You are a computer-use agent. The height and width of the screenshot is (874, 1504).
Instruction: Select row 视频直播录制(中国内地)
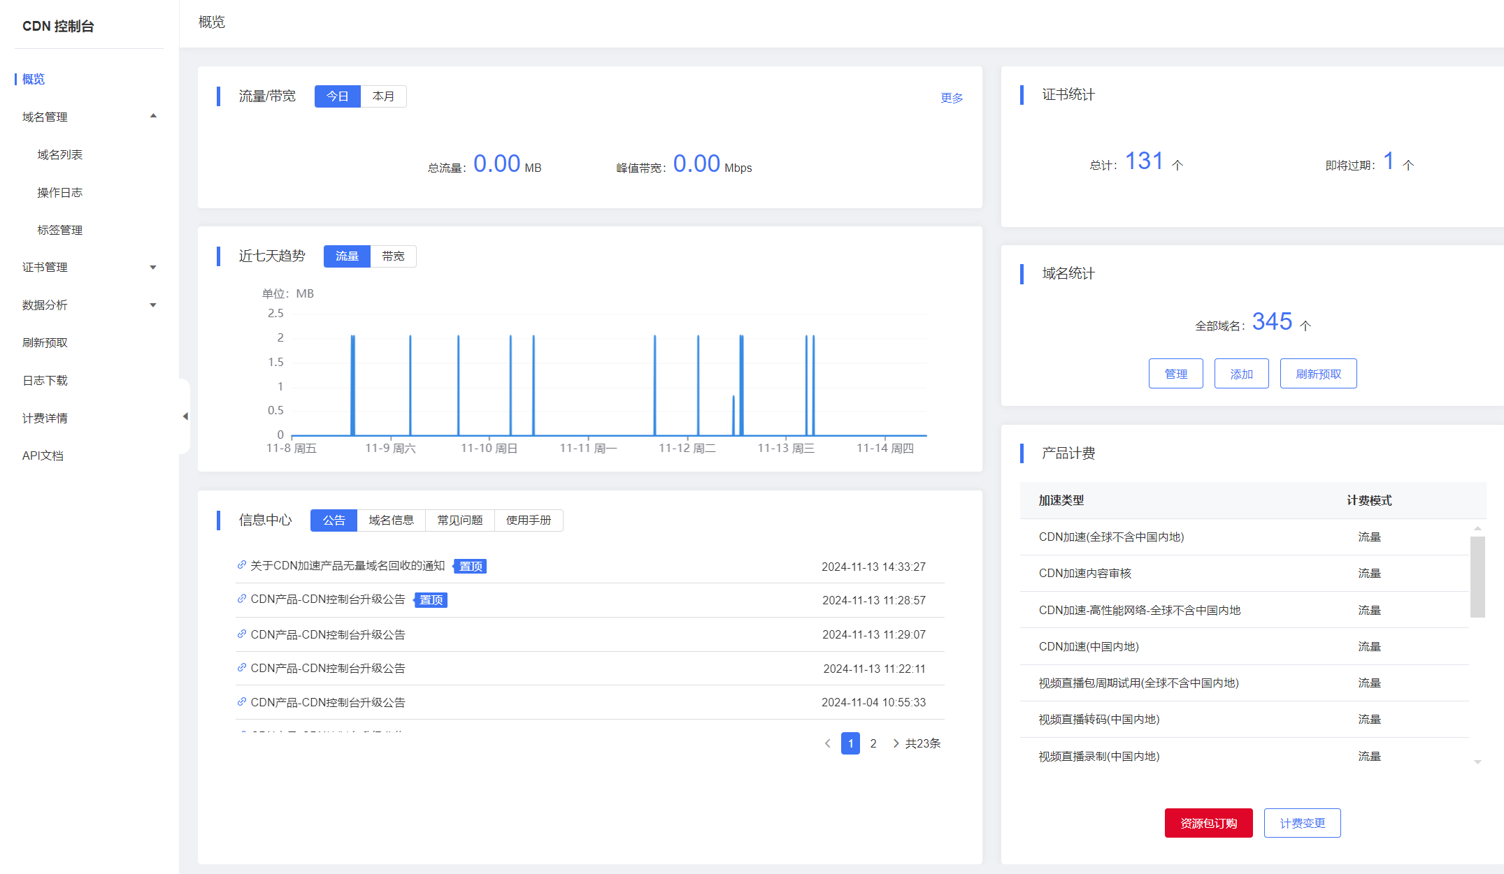coord(1245,756)
